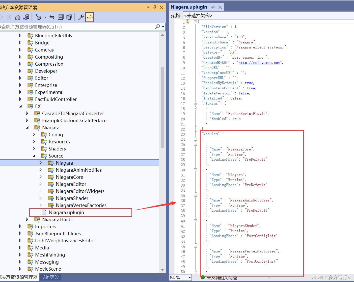Click the Solution Explorer vertical scrollbar thumb
Viewport: 354px width, 282px height.
pos(162,107)
